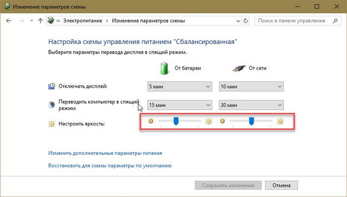Open 'Изменить дополнительные параметры питания' link
This screenshot has height=197, width=347.
[105, 153]
